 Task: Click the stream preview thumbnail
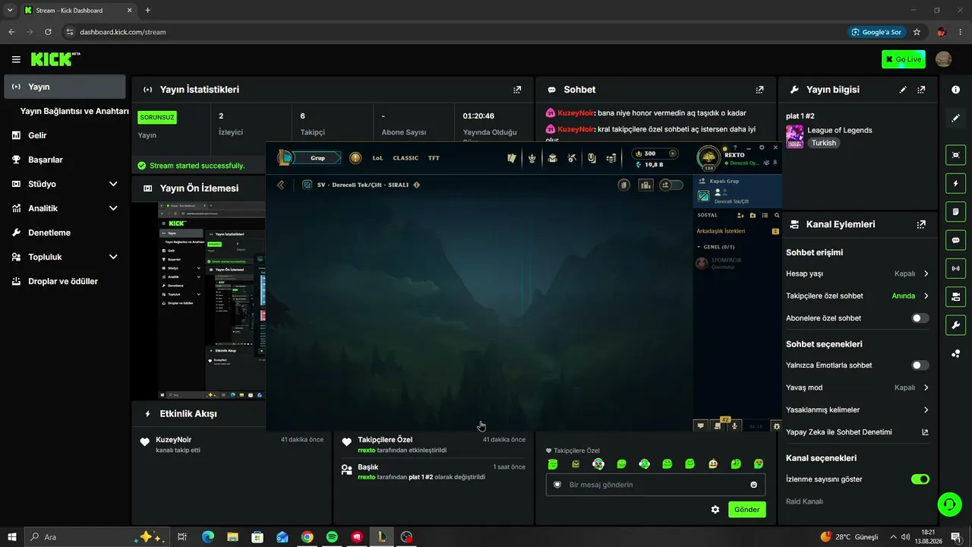coord(212,300)
